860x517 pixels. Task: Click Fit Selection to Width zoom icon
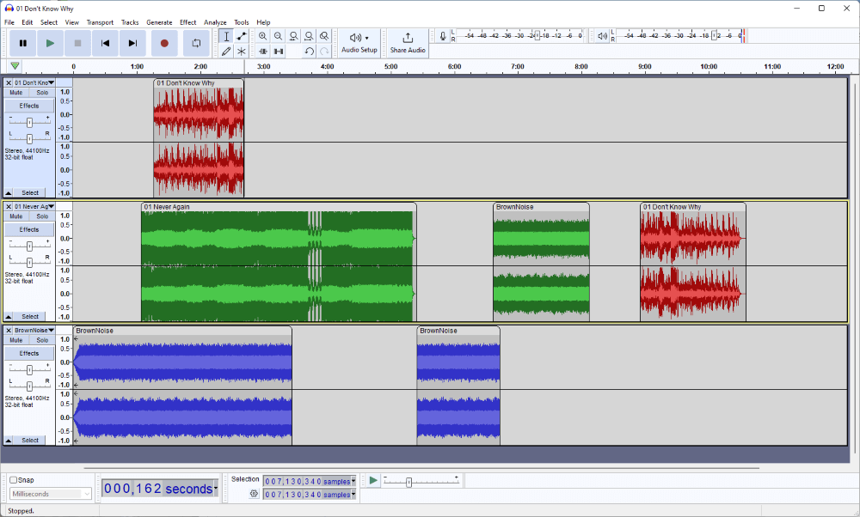293,36
